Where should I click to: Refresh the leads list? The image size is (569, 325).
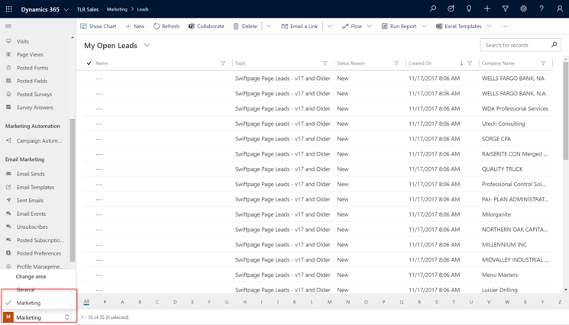pyautogui.click(x=166, y=26)
